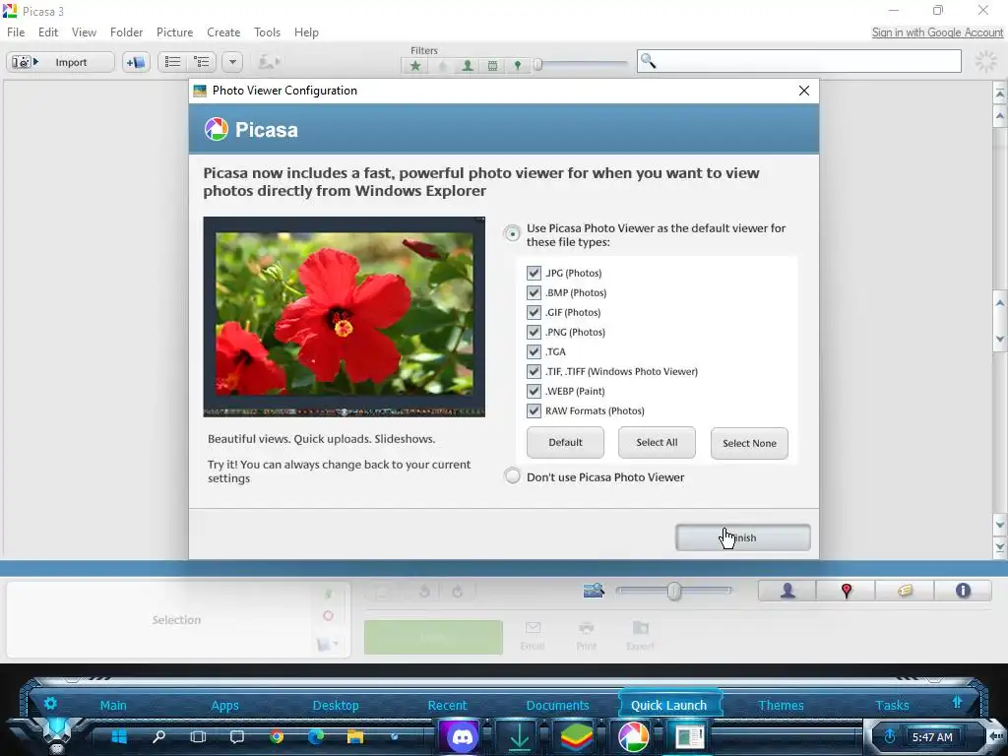Open Chrome from the taskbar
1008x756 pixels.
(277, 736)
